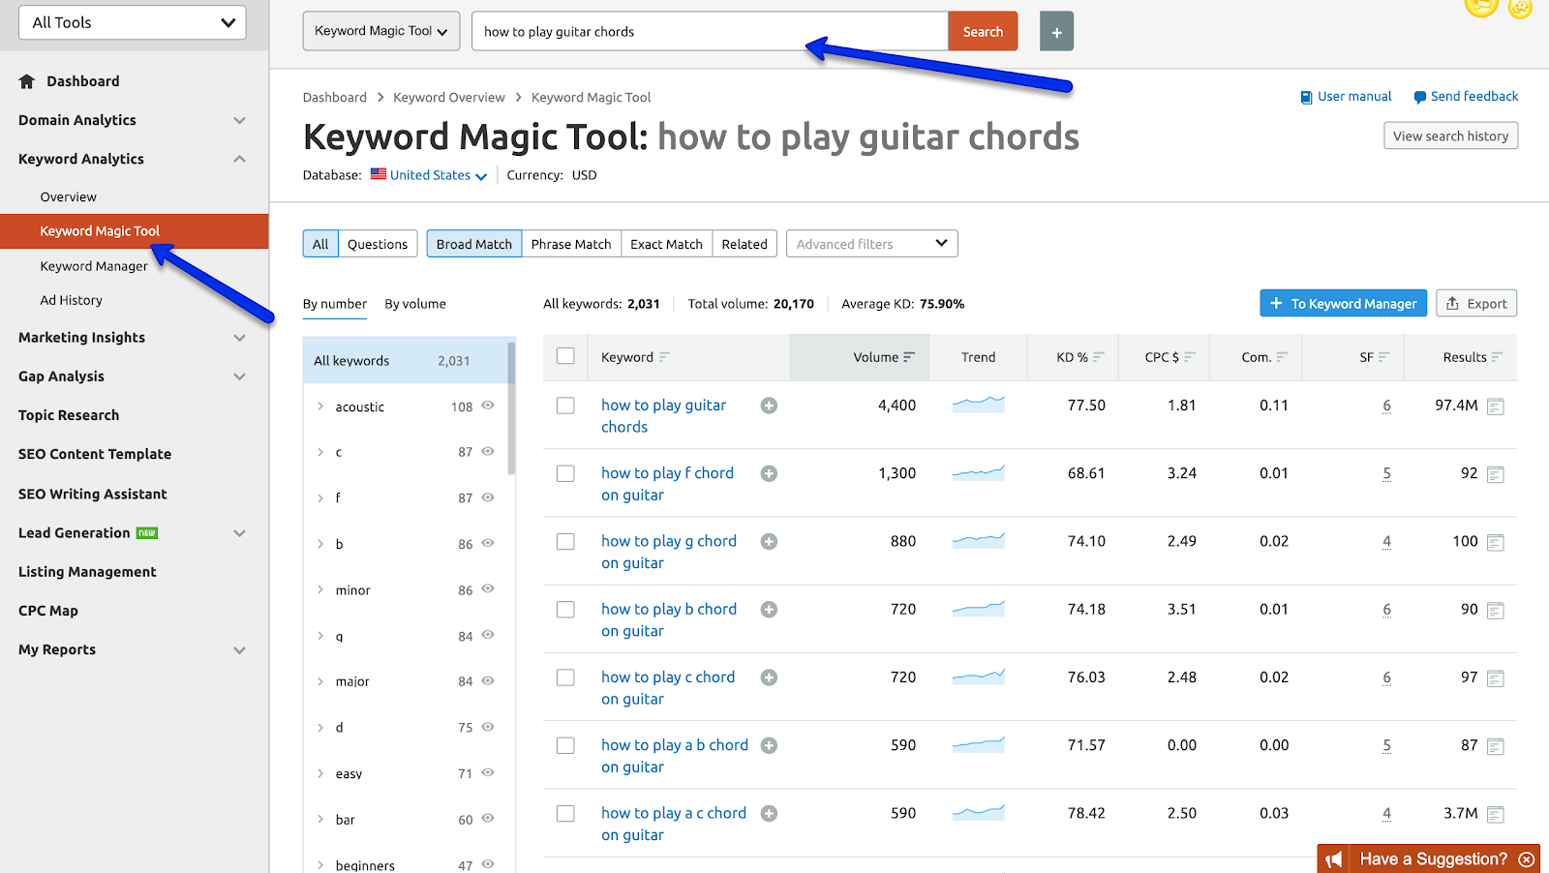Toggle the eye icon for the minor group

click(x=488, y=588)
